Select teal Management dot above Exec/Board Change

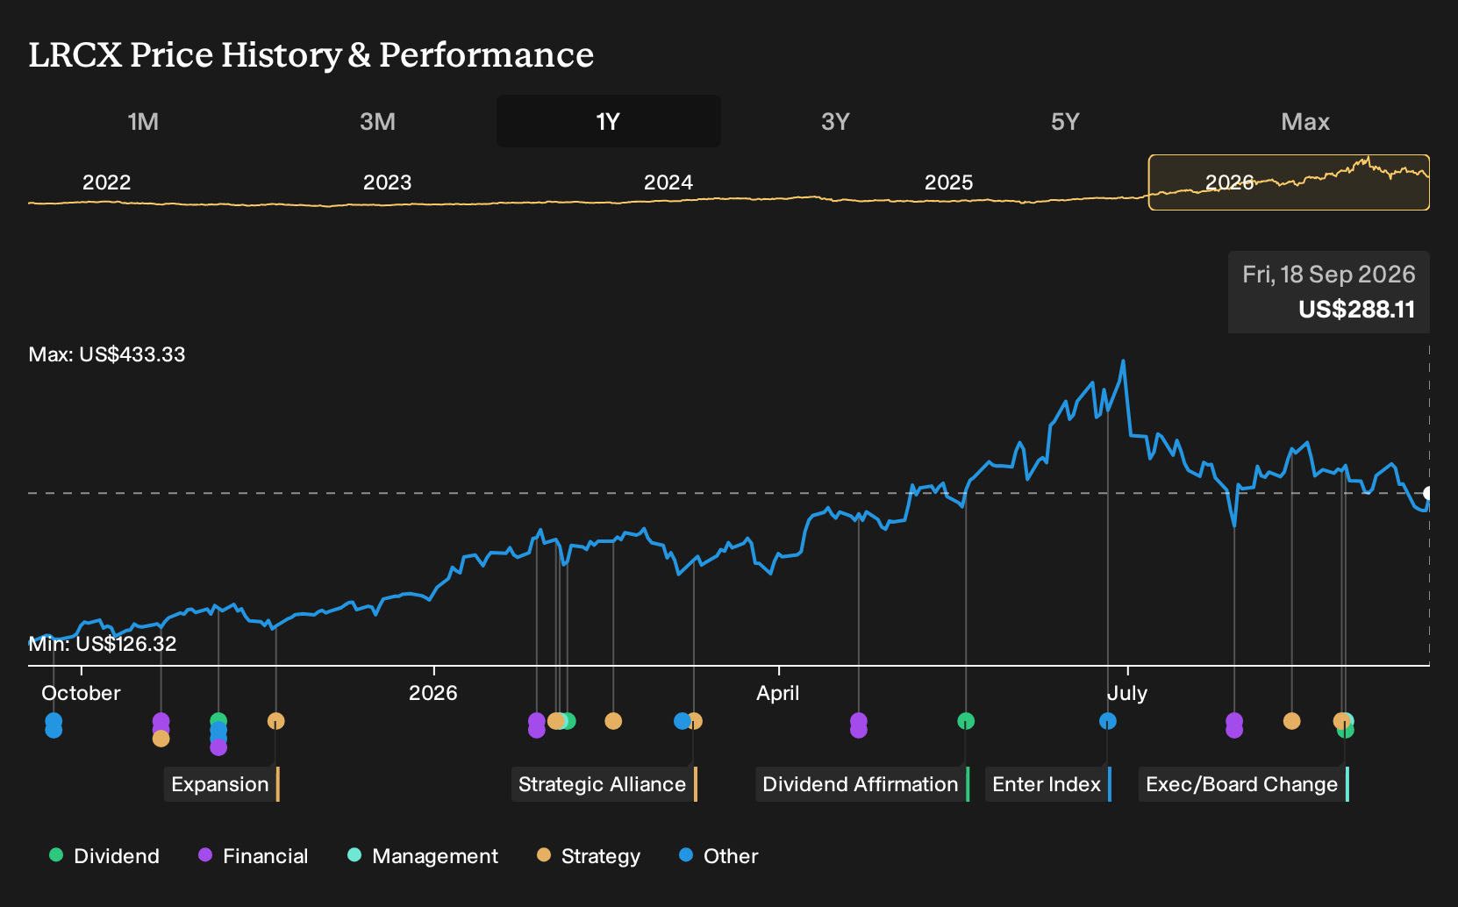[1349, 720]
